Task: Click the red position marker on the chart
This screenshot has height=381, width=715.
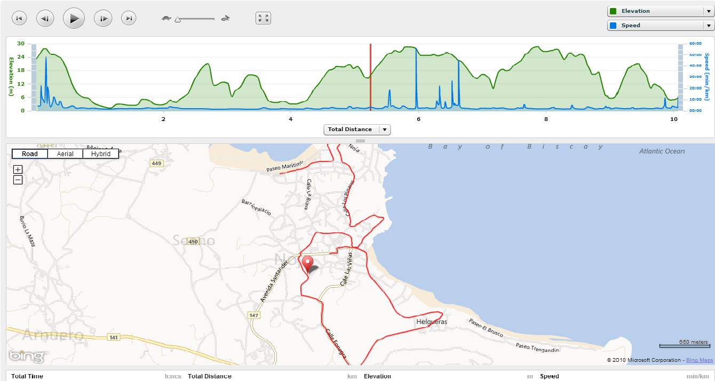Action: tap(370, 77)
